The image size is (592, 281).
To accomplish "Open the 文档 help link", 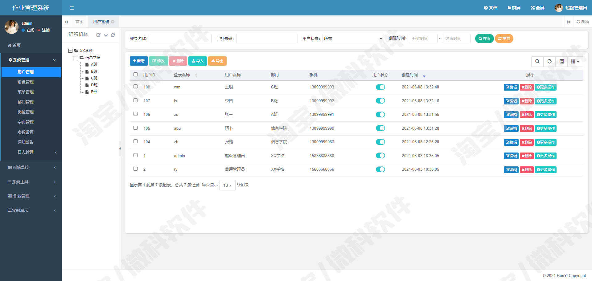I will [491, 8].
